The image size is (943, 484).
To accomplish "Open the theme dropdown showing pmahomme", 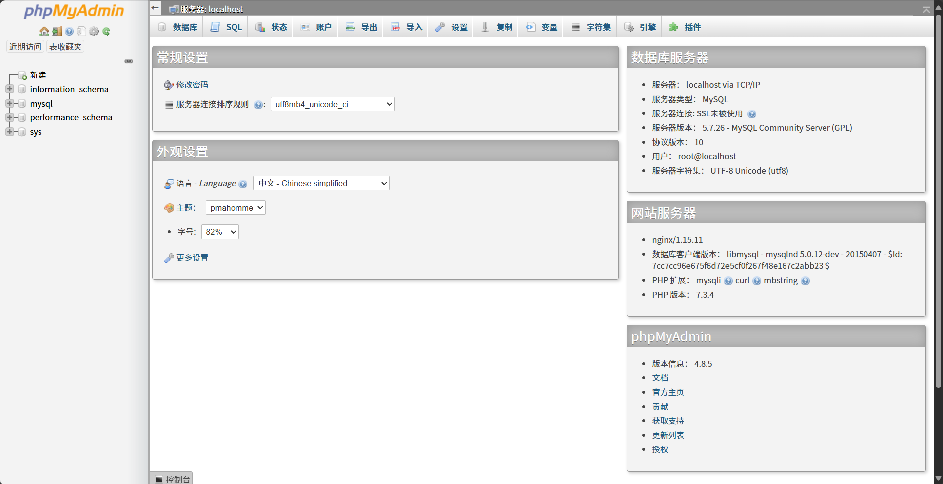I will [236, 208].
